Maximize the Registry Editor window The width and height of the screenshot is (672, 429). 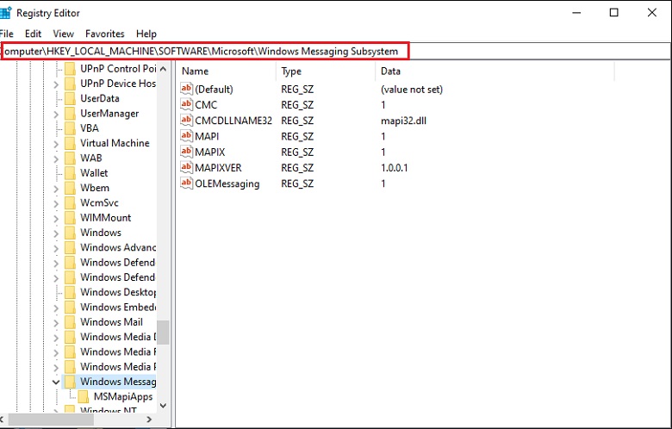click(613, 12)
